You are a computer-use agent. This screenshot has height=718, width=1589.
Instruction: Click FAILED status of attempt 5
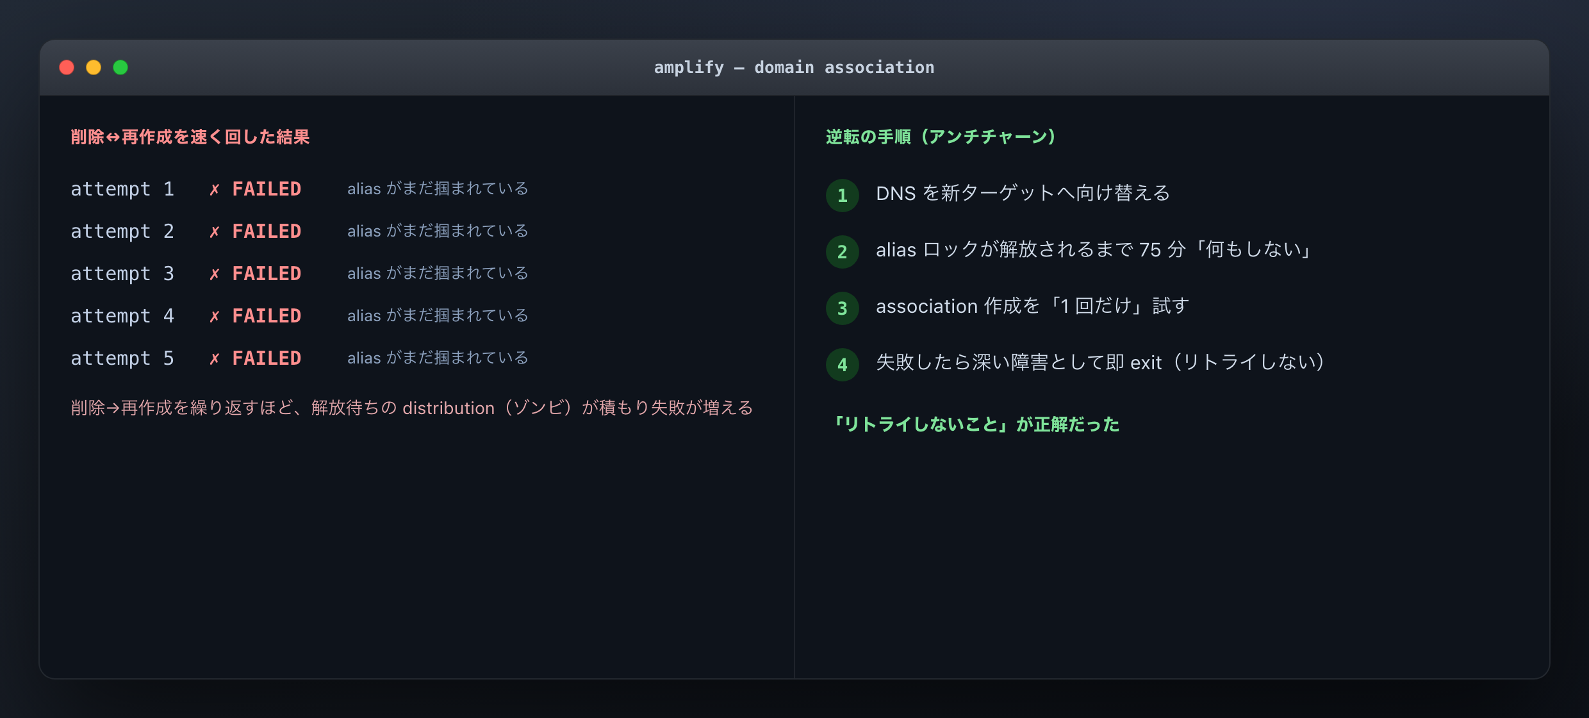click(267, 358)
